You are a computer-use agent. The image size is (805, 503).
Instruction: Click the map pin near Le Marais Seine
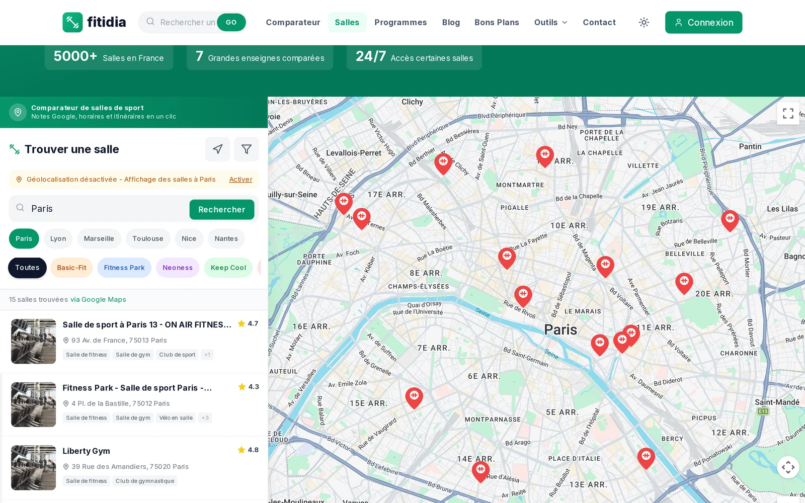tap(599, 345)
